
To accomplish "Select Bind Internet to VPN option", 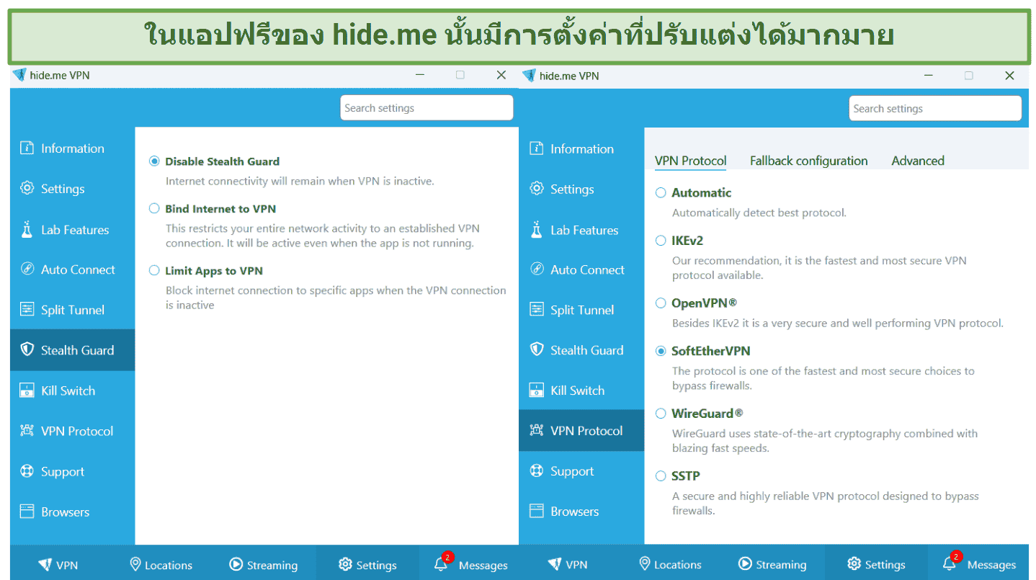I will coord(154,209).
